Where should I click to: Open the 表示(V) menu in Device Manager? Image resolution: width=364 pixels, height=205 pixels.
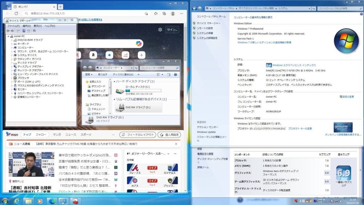[38, 26]
